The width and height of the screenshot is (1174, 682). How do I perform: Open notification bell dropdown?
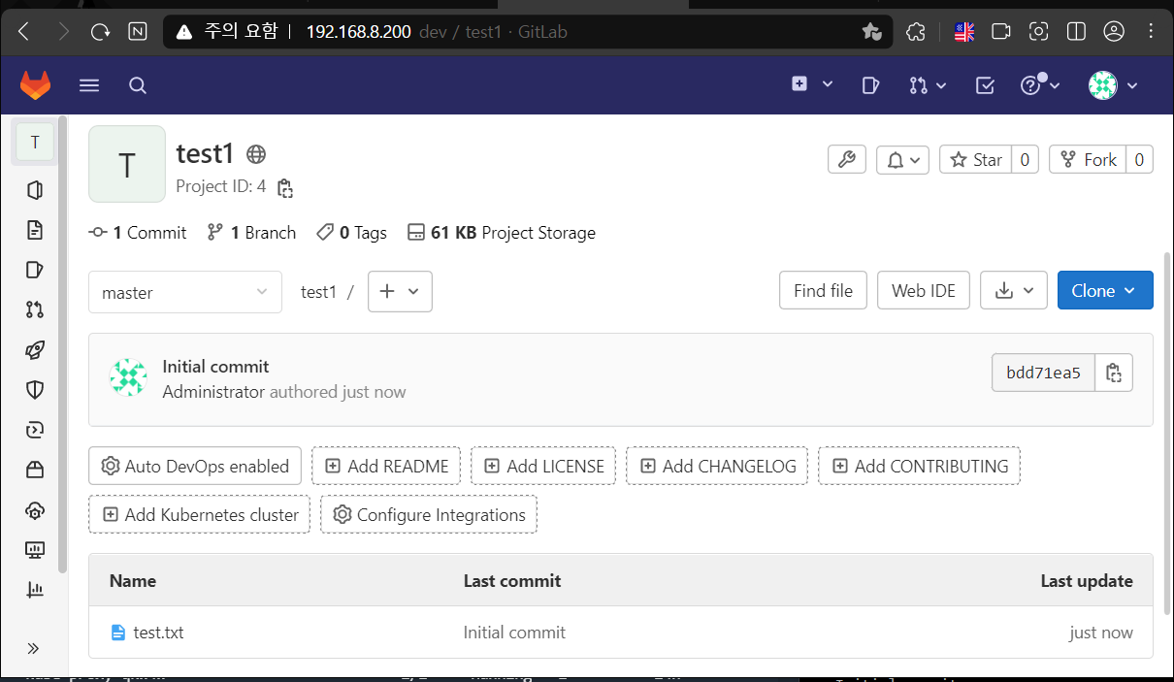(903, 159)
